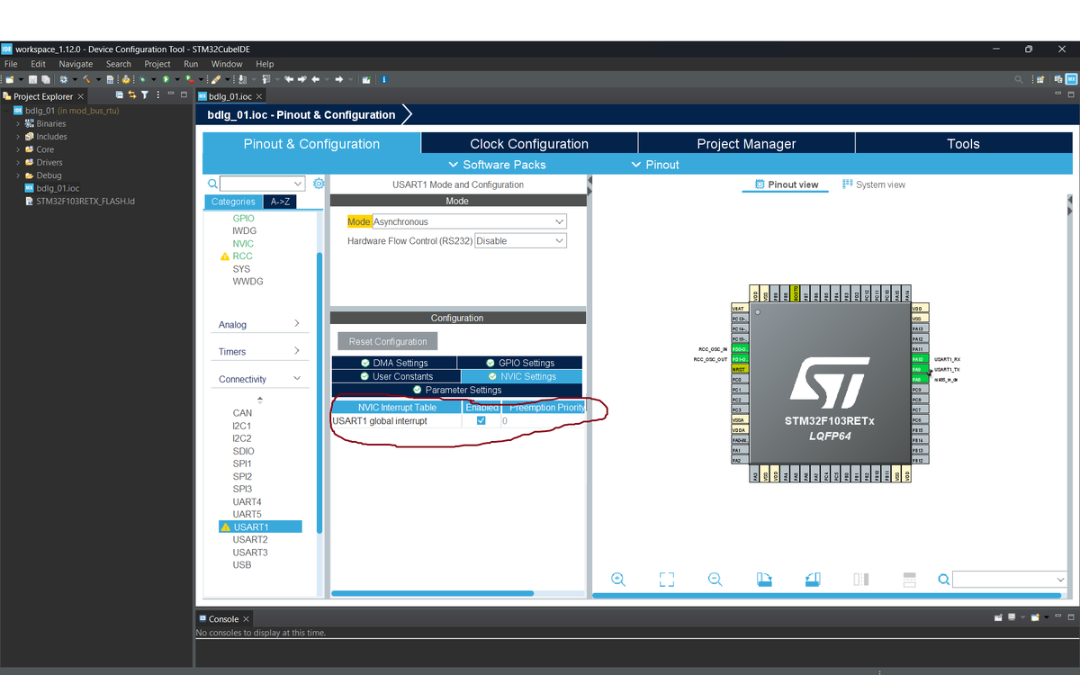Close the Project Explorer view
Viewport: 1080px width, 675px height.
pos(81,96)
